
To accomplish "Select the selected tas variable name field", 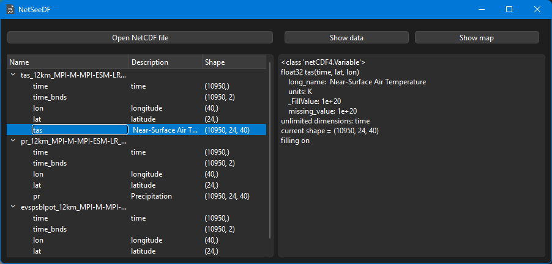I will pos(80,130).
